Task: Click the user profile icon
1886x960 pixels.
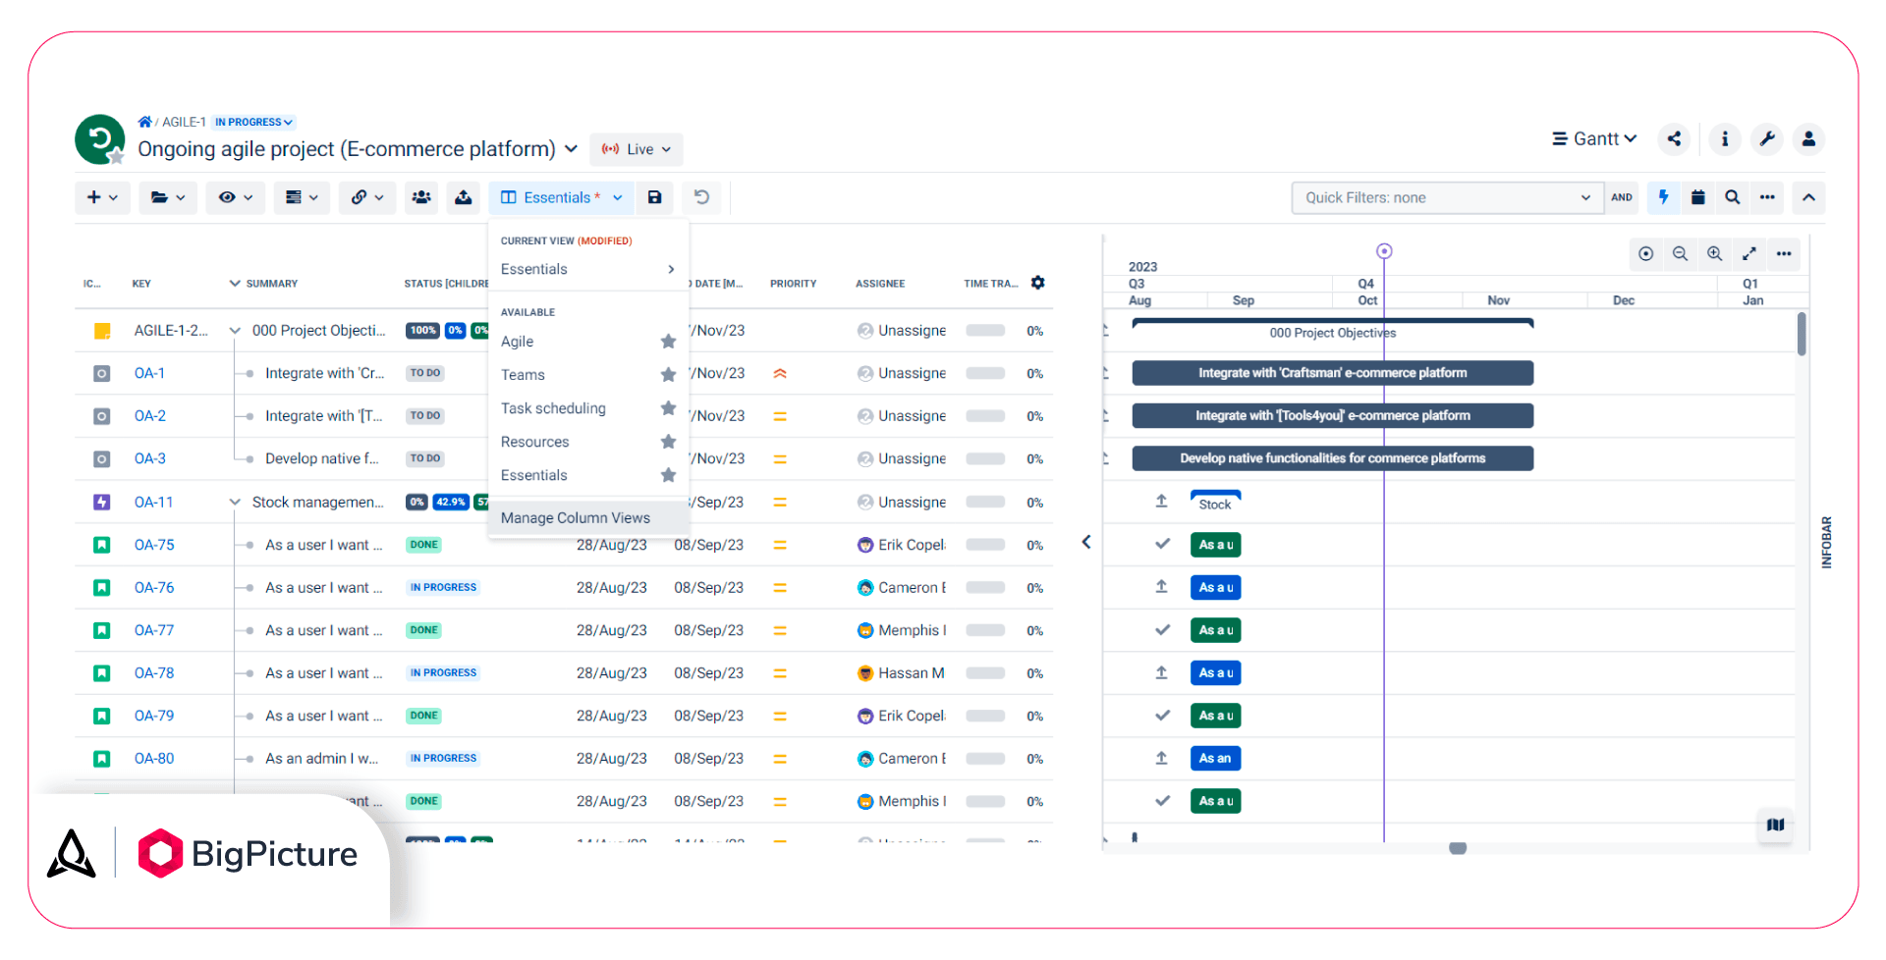Action: tap(1808, 139)
